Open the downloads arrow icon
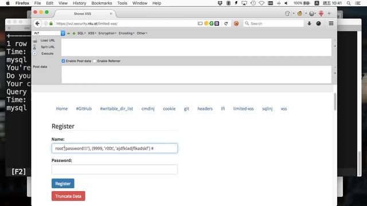 (309, 23)
